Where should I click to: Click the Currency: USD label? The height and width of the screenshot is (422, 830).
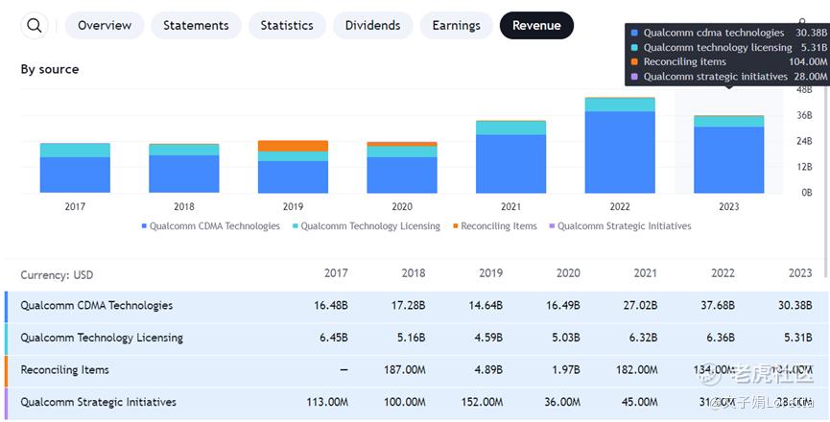(57, 275)
